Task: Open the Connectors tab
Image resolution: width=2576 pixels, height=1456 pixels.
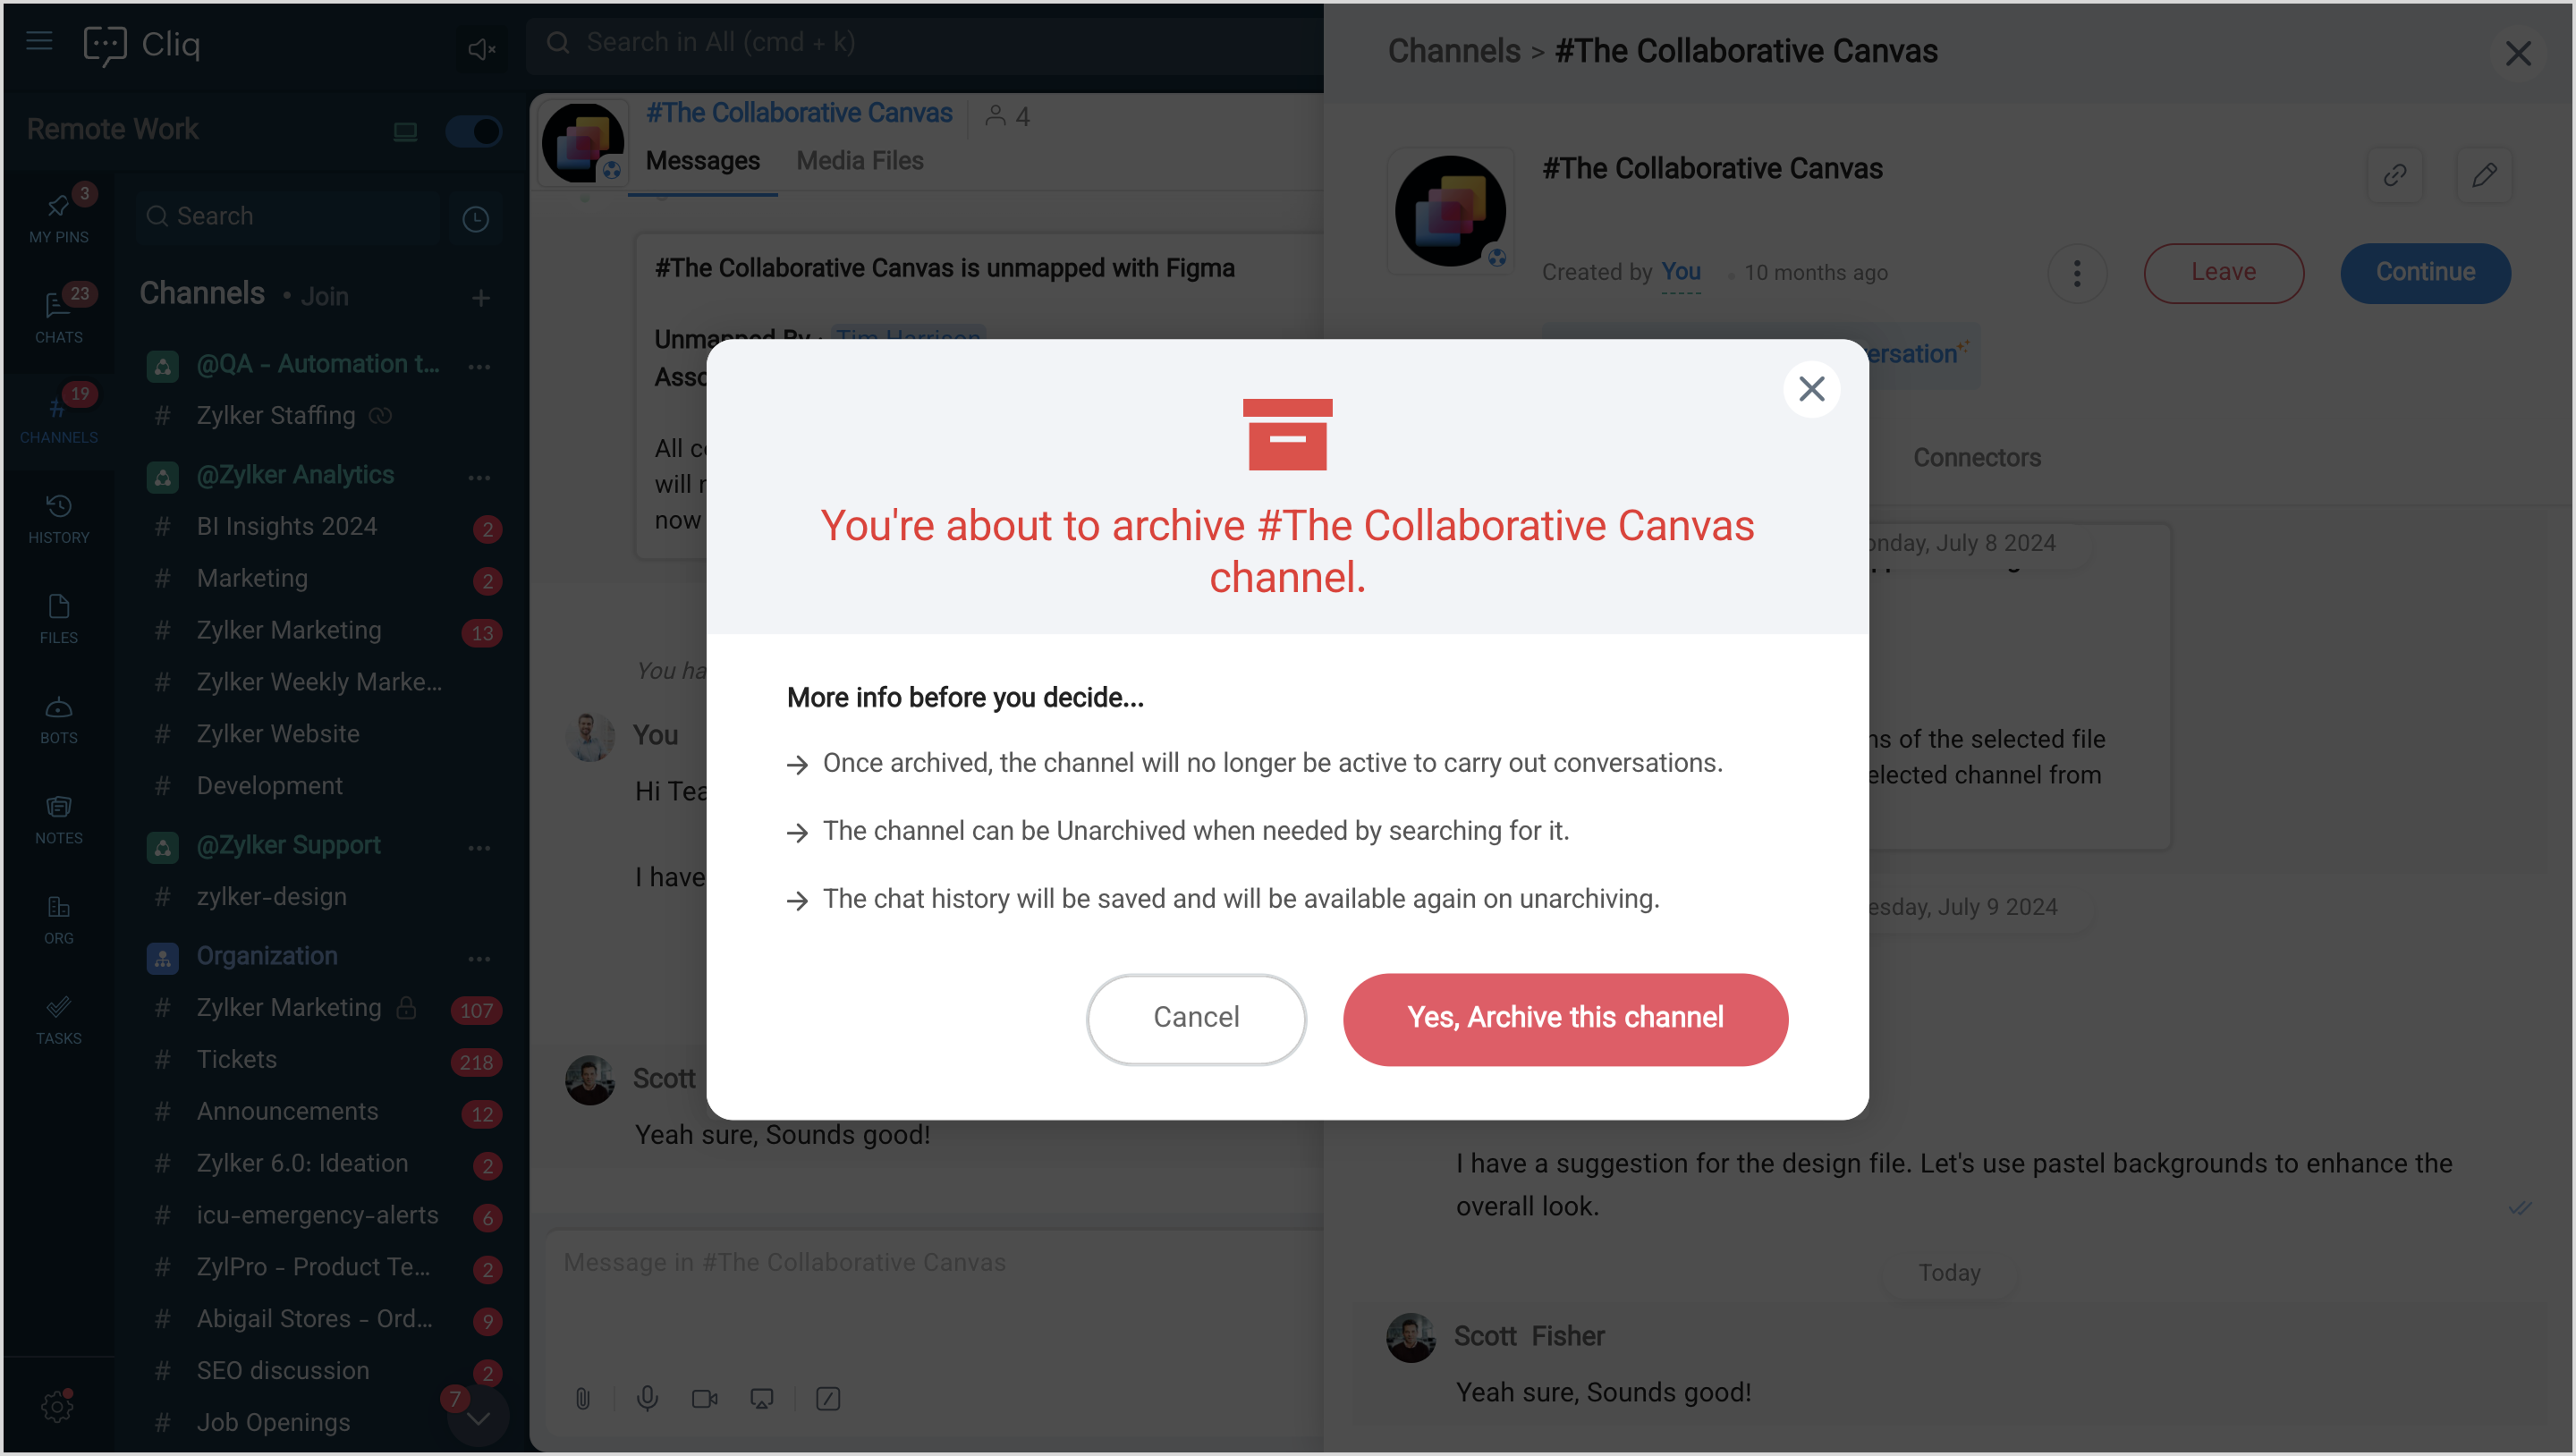Action: click(x=1976, y=457)
